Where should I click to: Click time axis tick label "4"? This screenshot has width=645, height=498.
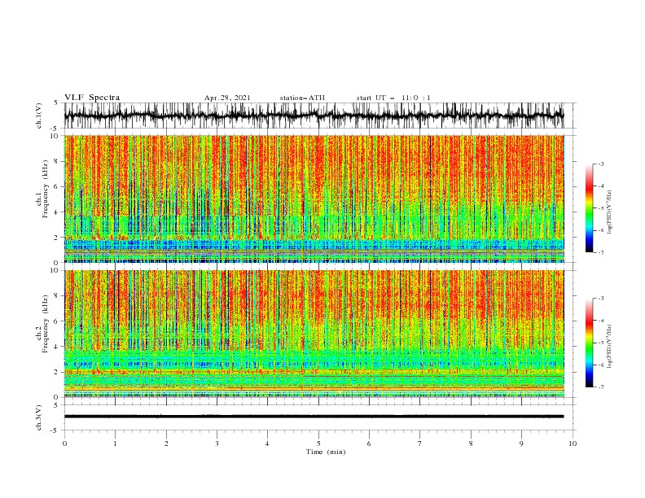point(268,443)
